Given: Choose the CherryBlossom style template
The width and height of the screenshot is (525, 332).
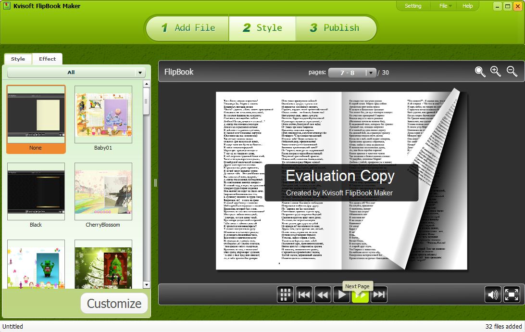Looking at the screenshot, I should [103, 192].
